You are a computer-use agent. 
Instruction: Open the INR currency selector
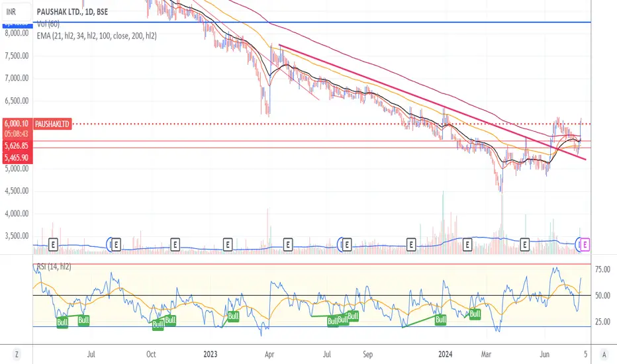[x=16, y=12]
